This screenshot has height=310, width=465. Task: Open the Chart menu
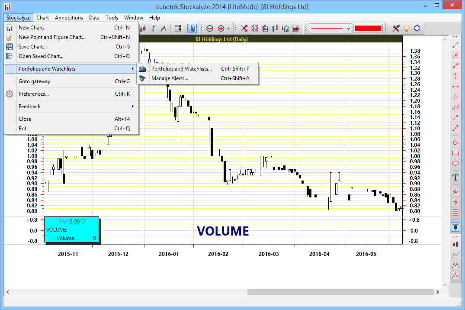pyautogui.click(x=43, y=18)
